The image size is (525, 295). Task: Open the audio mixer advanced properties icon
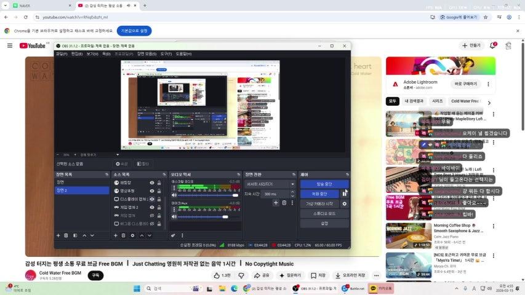173,235
